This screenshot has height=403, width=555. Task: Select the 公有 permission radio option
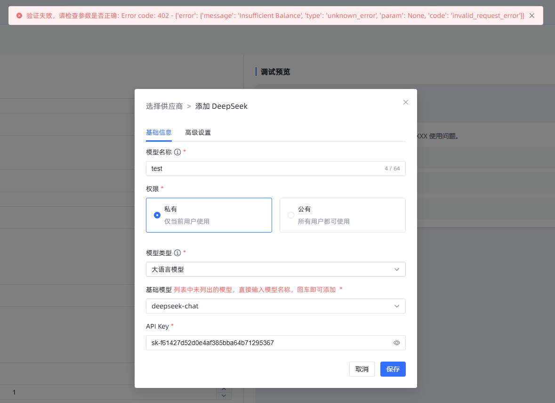coord(343,215)
